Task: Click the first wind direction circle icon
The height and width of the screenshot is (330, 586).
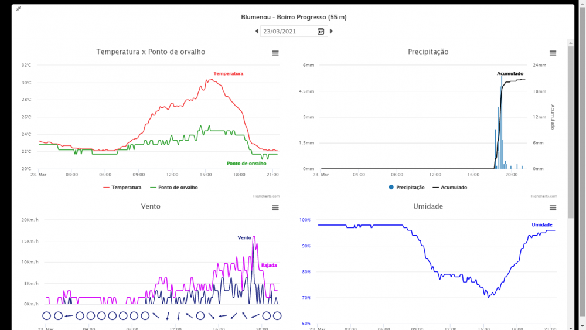Action: tap(47, 316)
